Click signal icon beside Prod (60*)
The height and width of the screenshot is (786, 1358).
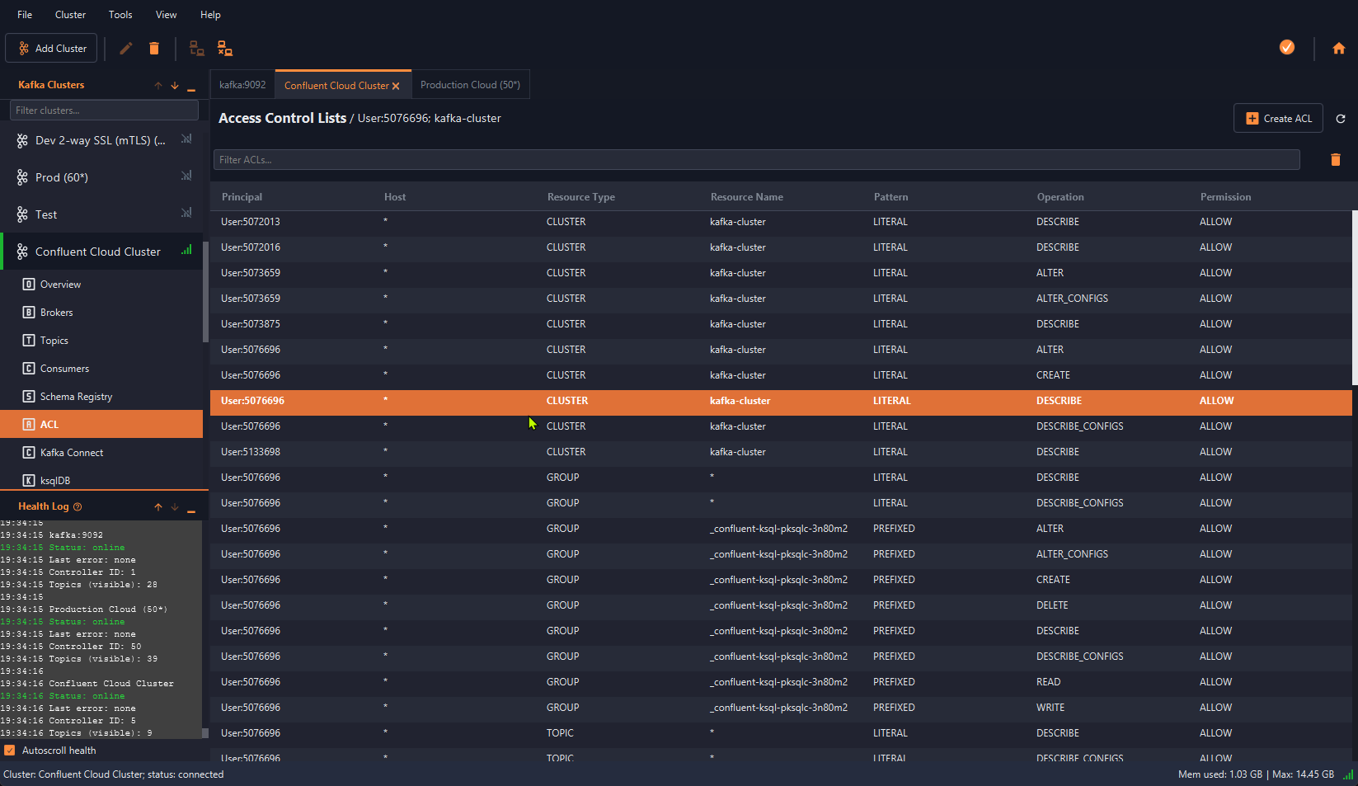tap(186, 176)
